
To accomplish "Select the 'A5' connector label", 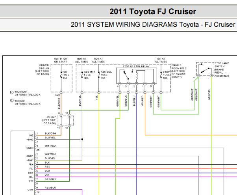I will point(38,150).
